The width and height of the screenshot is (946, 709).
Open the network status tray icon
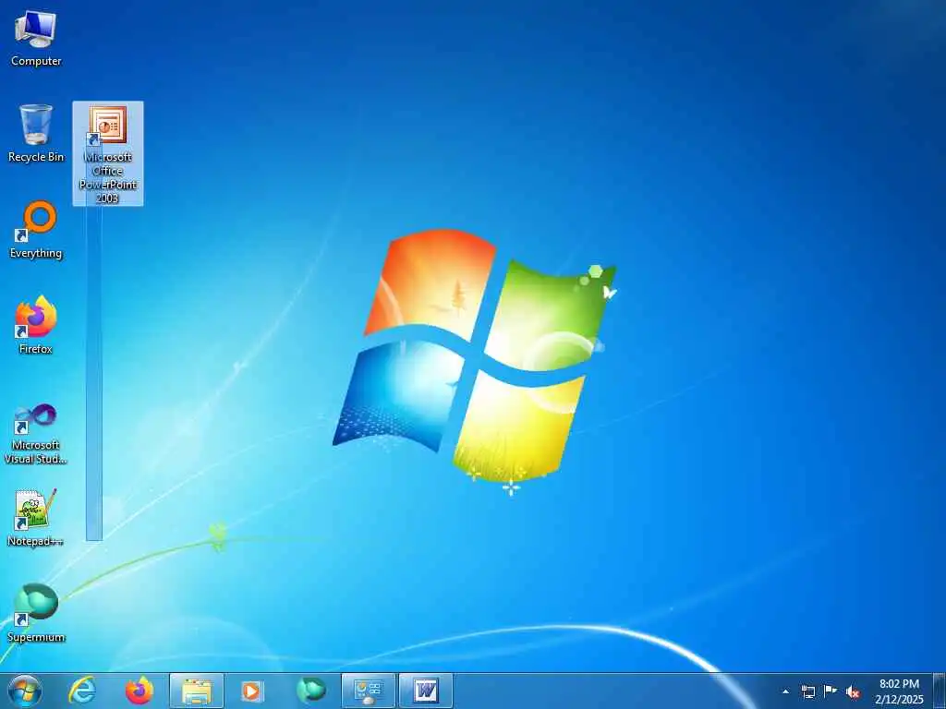[x=807, y=691]
